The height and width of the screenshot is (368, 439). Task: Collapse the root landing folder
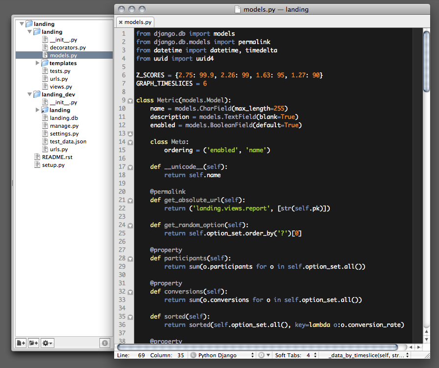tap(22, 24)
